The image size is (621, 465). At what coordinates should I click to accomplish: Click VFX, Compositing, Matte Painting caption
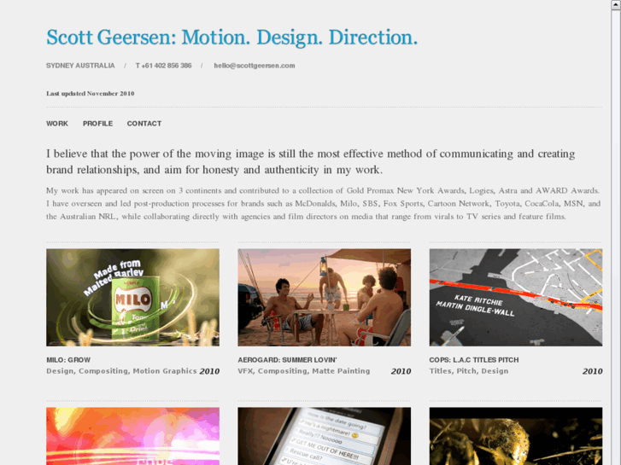(x=304, y=371)
